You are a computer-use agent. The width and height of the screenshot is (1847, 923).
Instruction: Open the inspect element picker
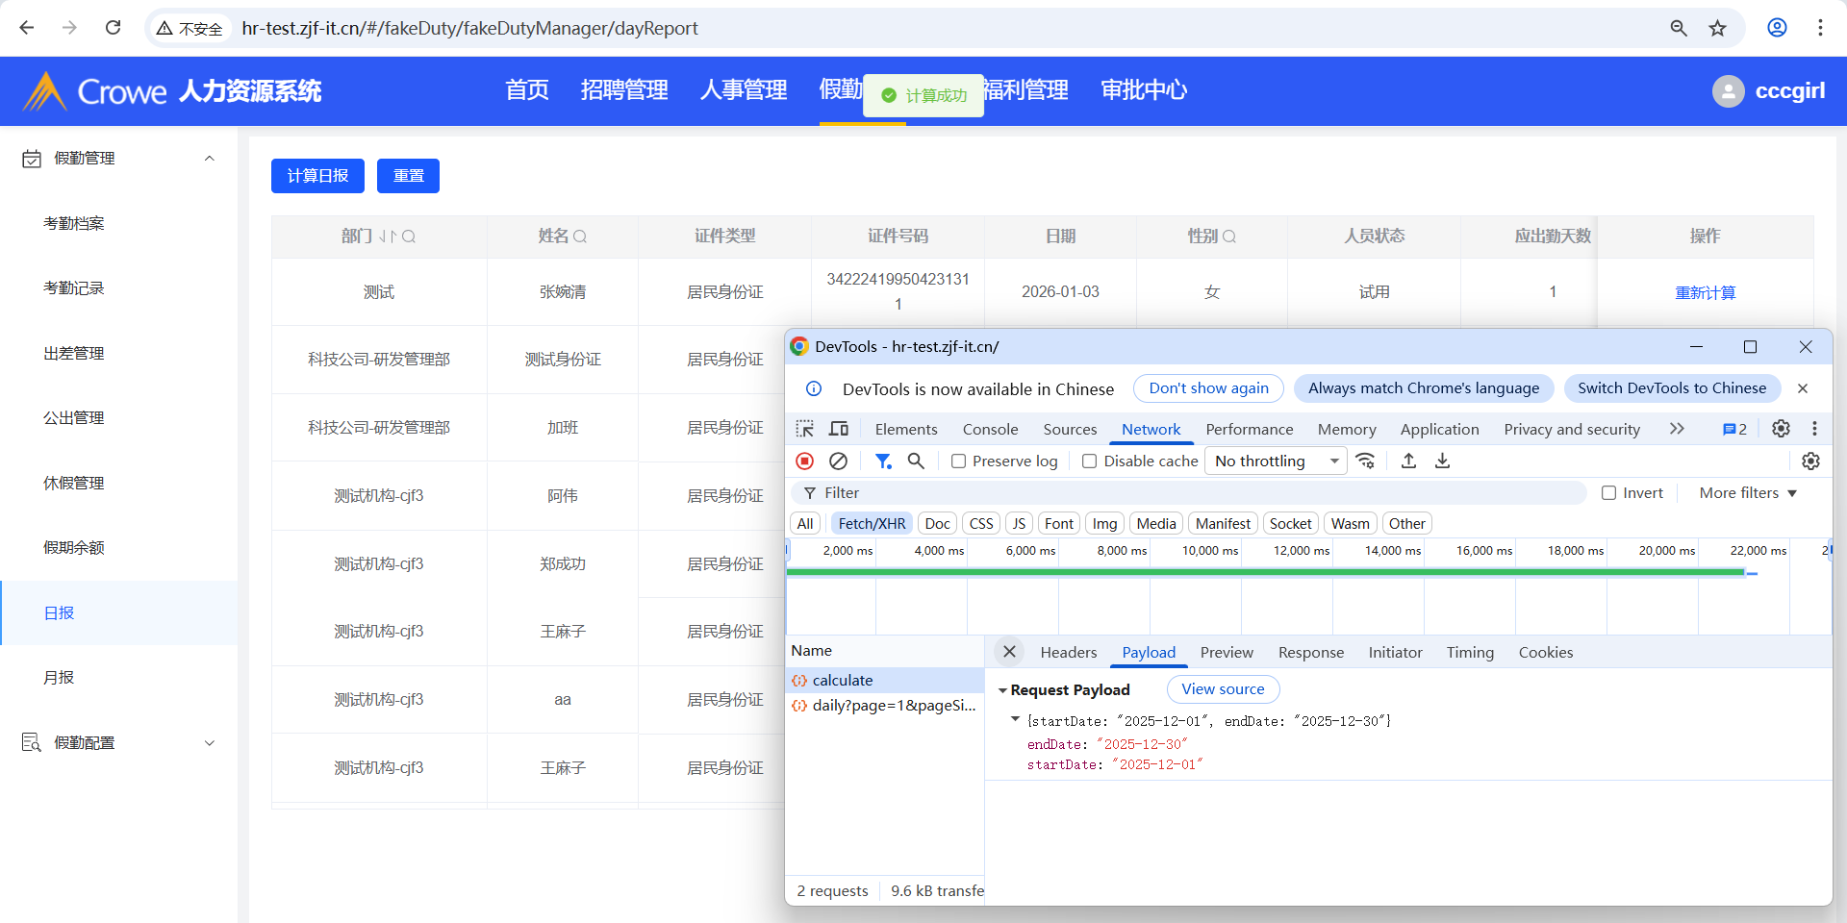click(805, 429)
